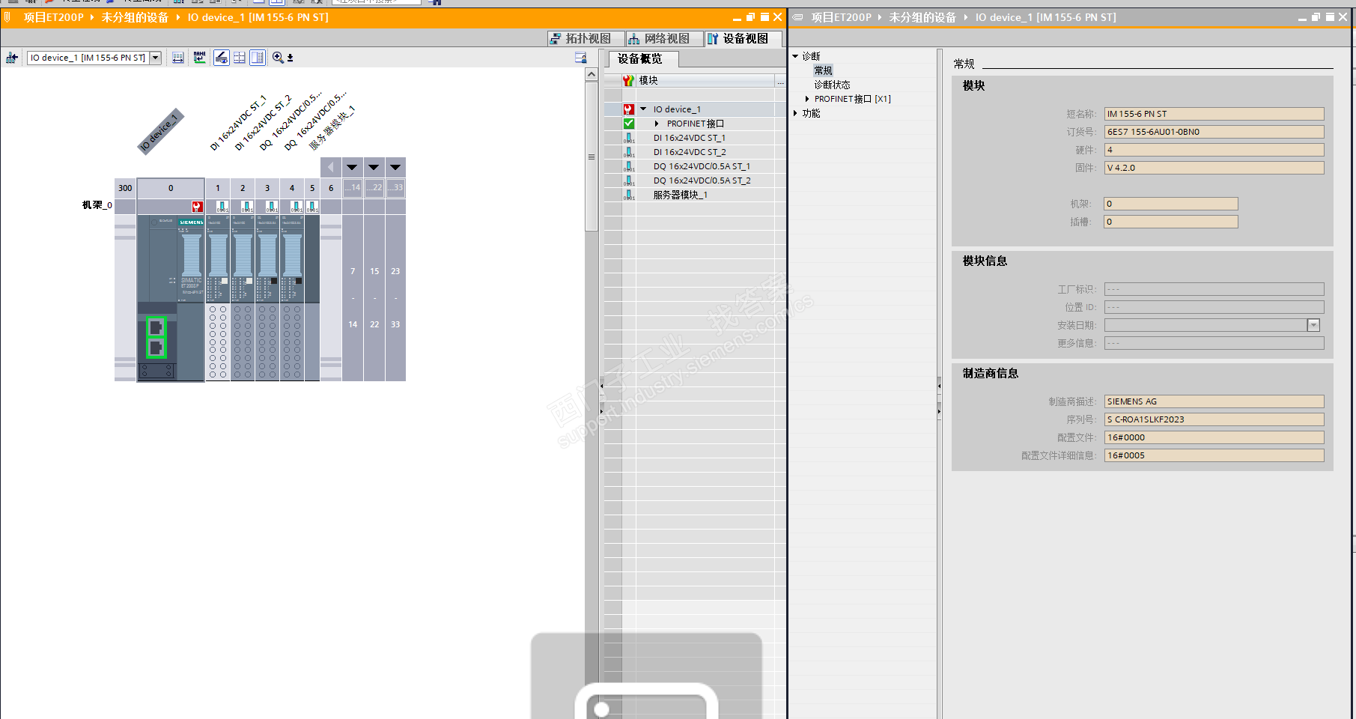
Task: Click the collapse-left arrow above slot 6
Action: click(x=330, y=167)
